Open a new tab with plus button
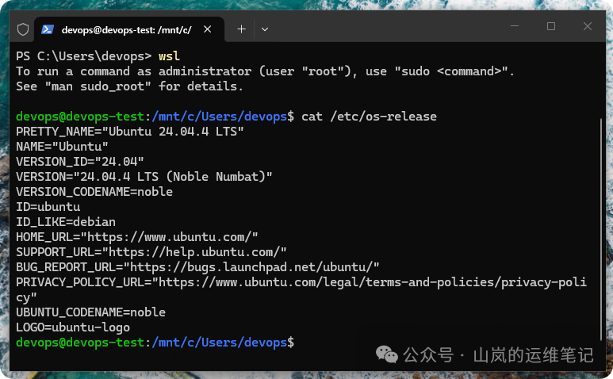Screen dimensions: 613x379 (x=242, y=29)
